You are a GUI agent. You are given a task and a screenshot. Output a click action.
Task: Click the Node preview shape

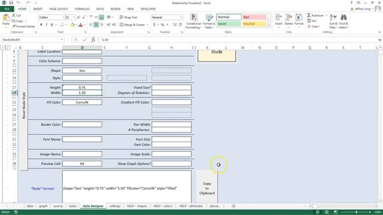[x=217, y=56]
